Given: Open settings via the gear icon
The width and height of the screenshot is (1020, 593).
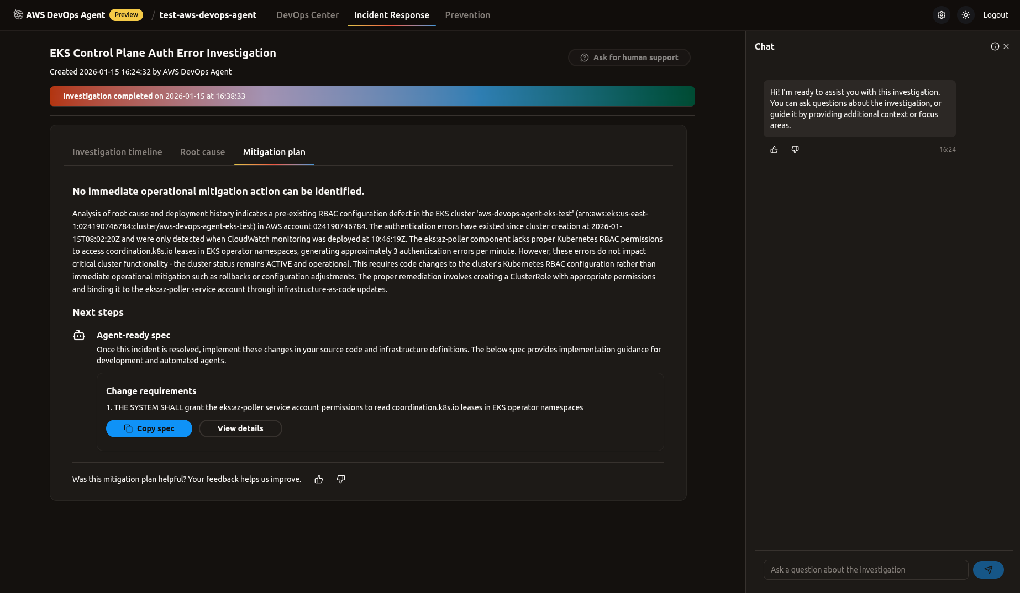Looking at the screenshot, I should (x=942, y=15).
